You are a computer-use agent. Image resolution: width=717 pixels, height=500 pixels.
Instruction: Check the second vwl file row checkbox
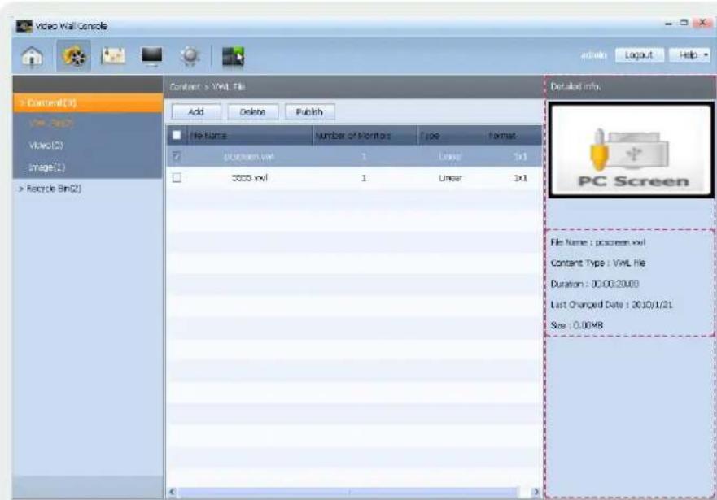[177, 177]
